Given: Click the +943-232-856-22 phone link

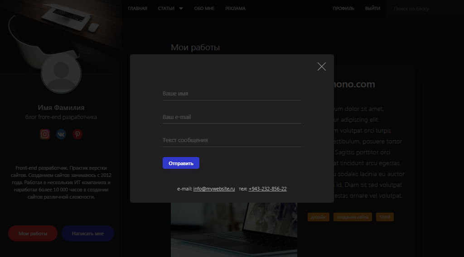Looking at the screenshot, I should click(267, 189).
